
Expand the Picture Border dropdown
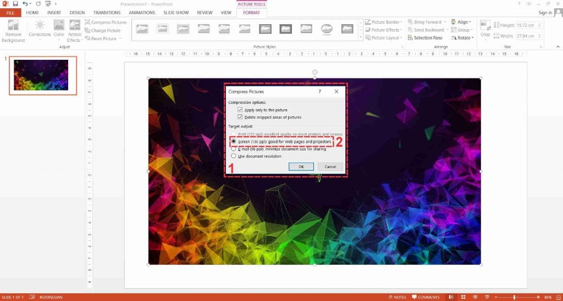pos(384,23)
